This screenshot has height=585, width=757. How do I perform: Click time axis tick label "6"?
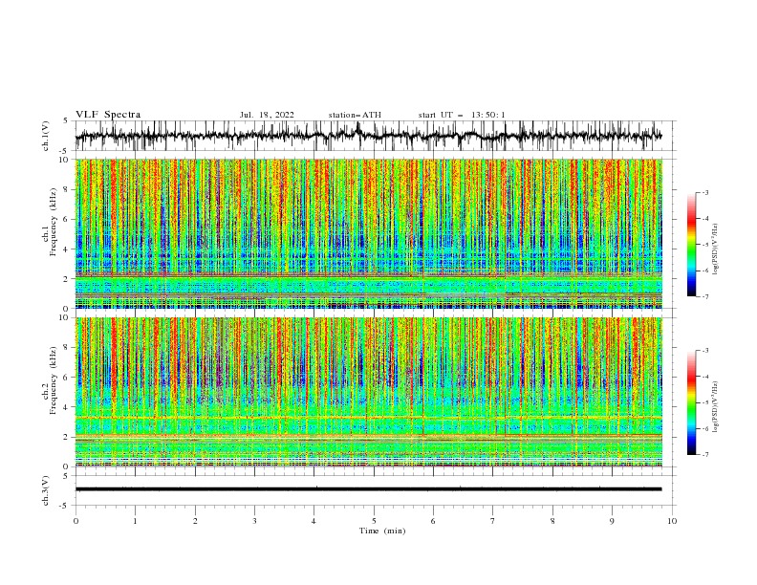[434, 521]
